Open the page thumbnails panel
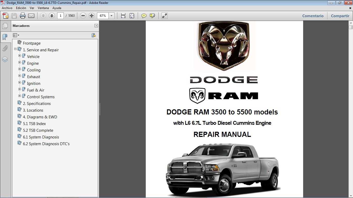The image size is (353, 198). (x=5, y=26)
